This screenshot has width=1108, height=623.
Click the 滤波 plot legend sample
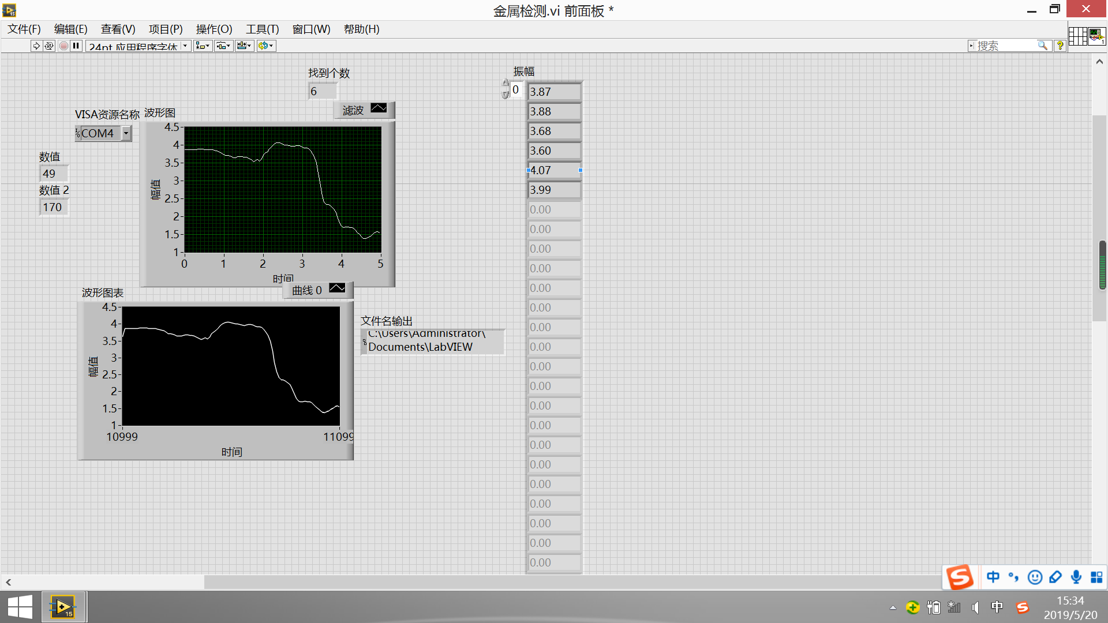tap(379, 108)
